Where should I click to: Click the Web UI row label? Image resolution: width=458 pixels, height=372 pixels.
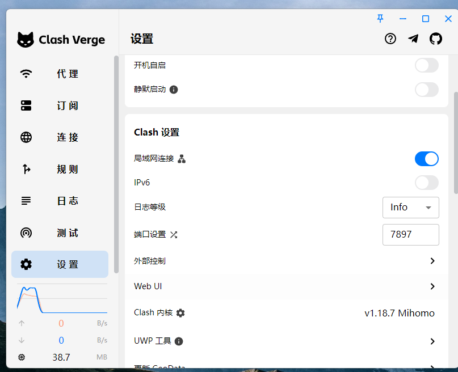[148, 286]
